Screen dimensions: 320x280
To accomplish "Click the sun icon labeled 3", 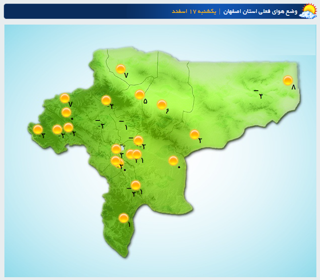I will [x=116, y=149].
